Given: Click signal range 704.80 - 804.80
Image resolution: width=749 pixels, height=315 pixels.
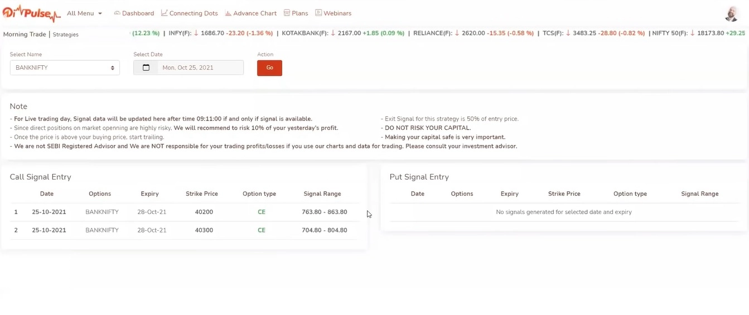Looking at the screenshot, I should (325, 230).
